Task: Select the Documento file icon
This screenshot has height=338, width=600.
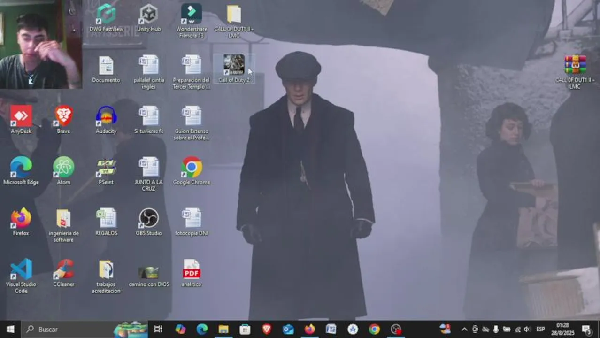Action: 106,69
